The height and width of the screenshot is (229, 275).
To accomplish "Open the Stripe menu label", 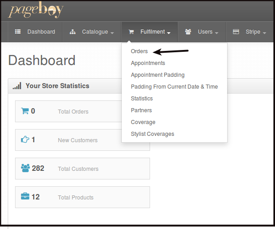I will [x=253, y=32].
